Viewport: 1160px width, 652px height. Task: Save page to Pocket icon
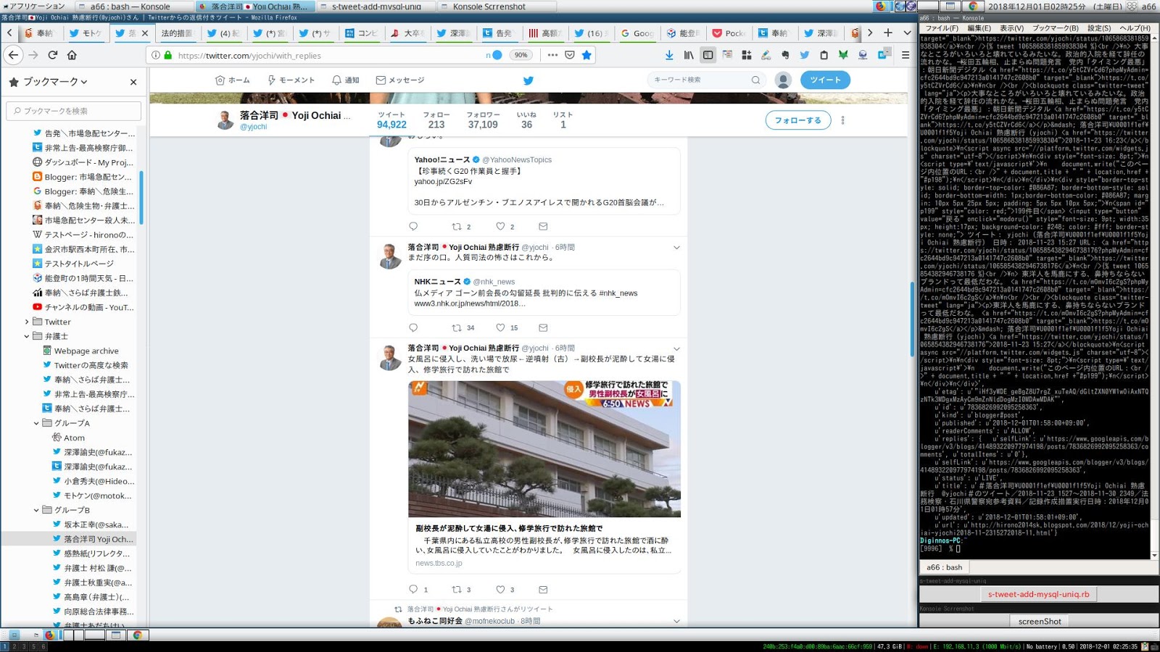pos(570,55)
